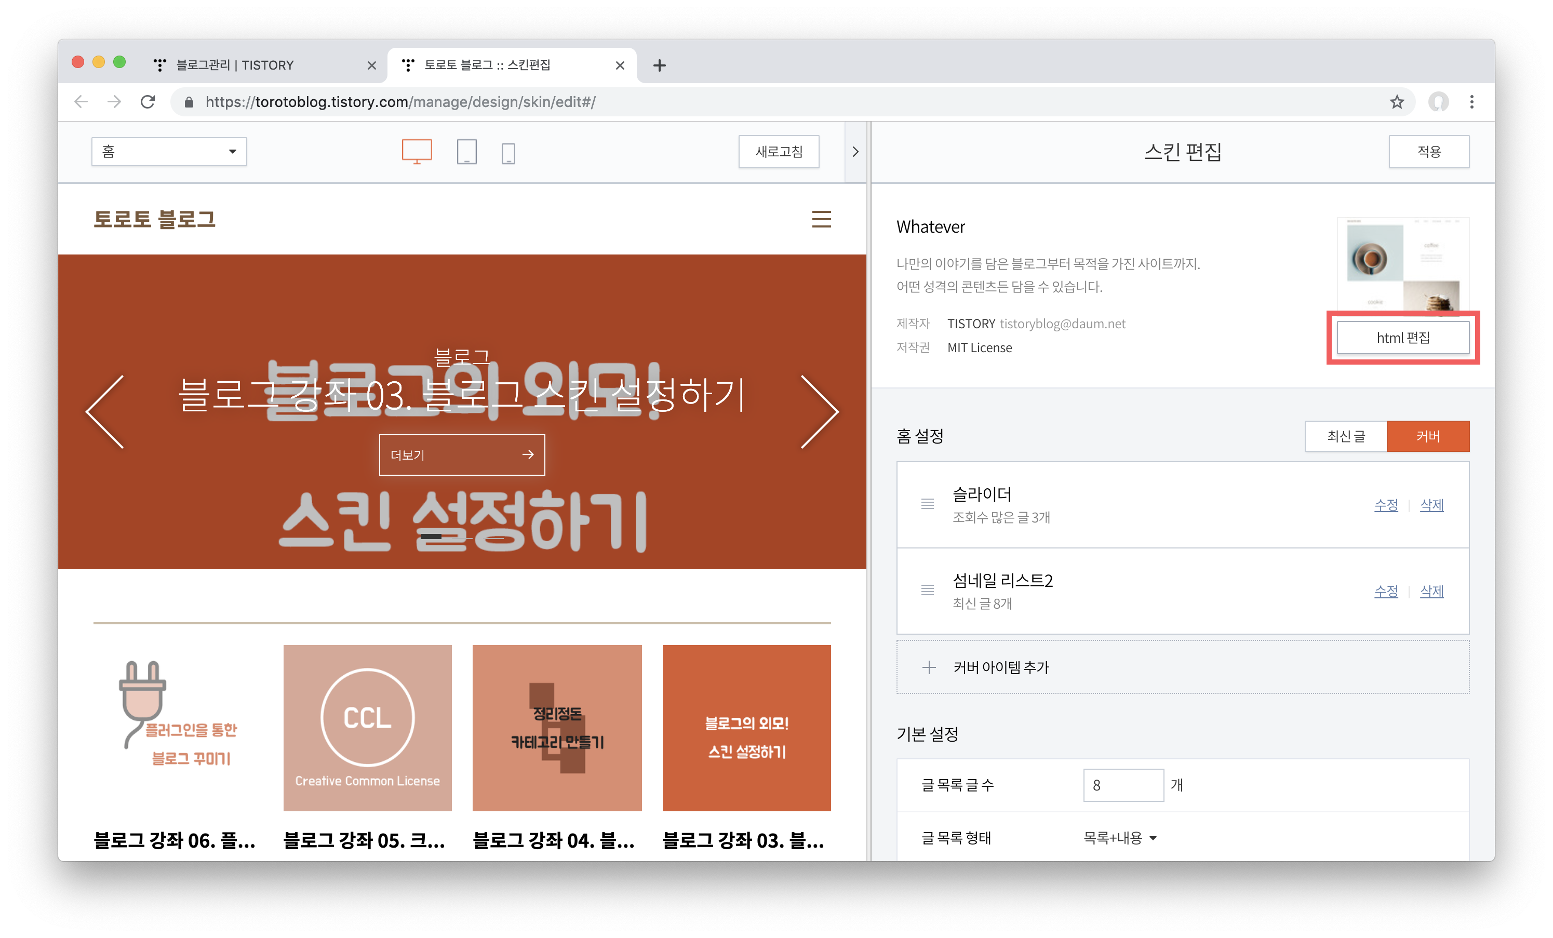Open the 홈 page selector dropdown

click(169, 152)
